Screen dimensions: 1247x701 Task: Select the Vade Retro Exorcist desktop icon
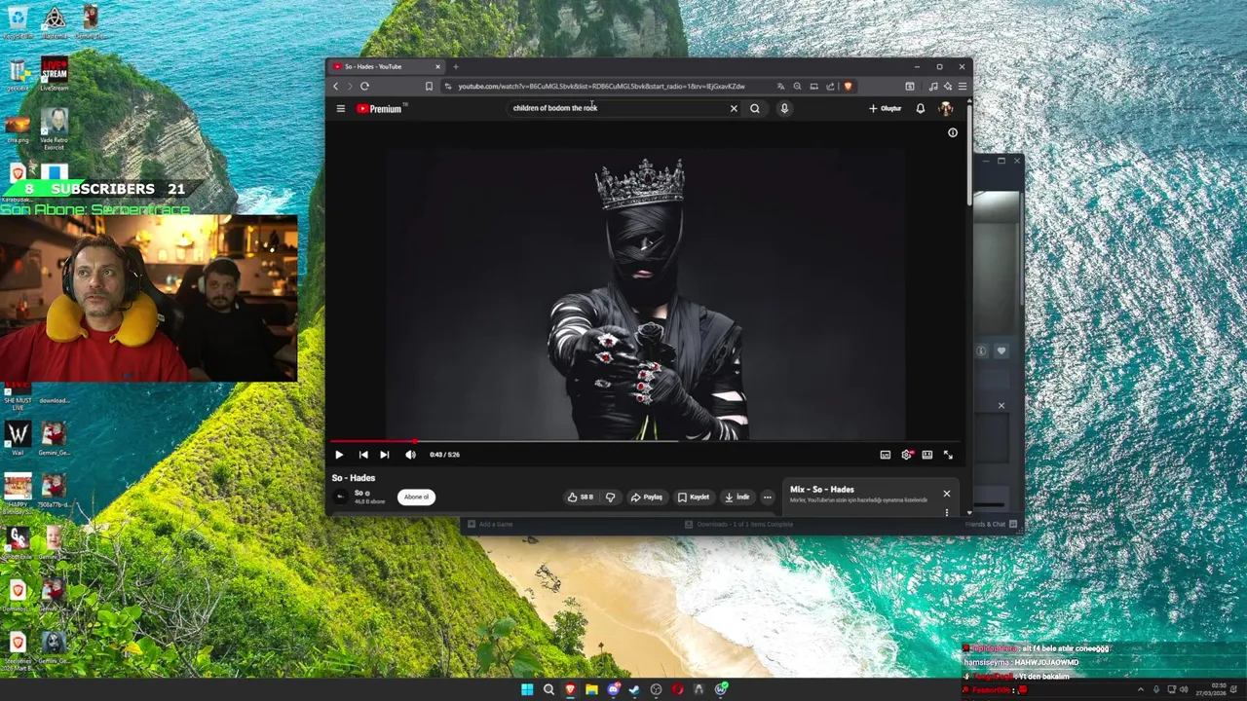(55, 129)
